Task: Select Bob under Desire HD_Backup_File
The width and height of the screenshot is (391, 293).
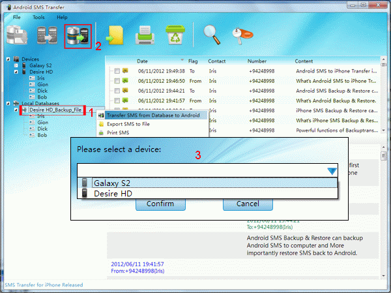Action: click(x=42, y=135)
